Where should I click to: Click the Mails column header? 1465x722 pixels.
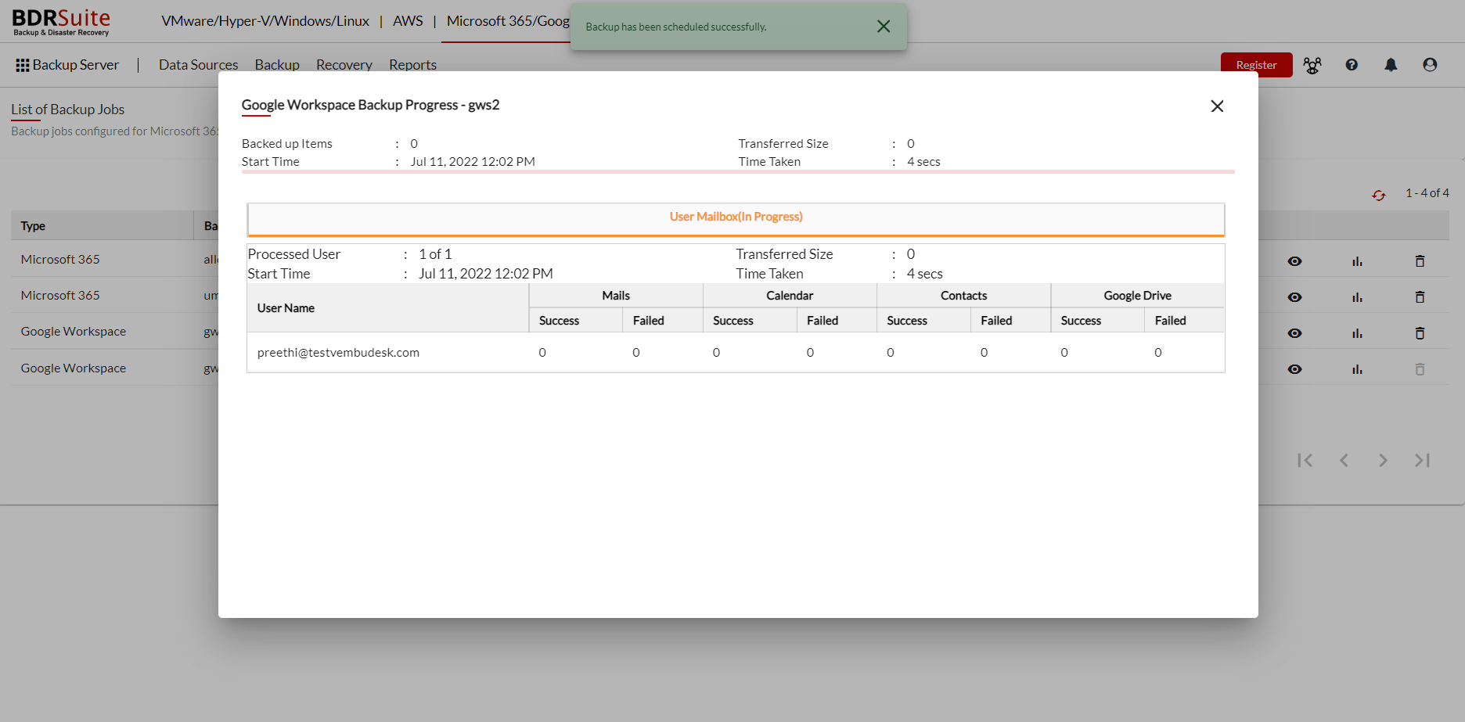616,296
